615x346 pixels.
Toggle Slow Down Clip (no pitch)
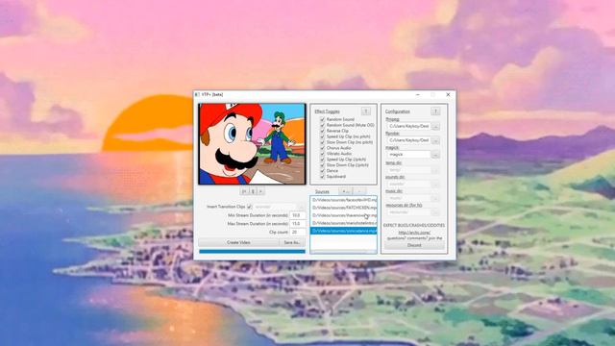(323, 142)
